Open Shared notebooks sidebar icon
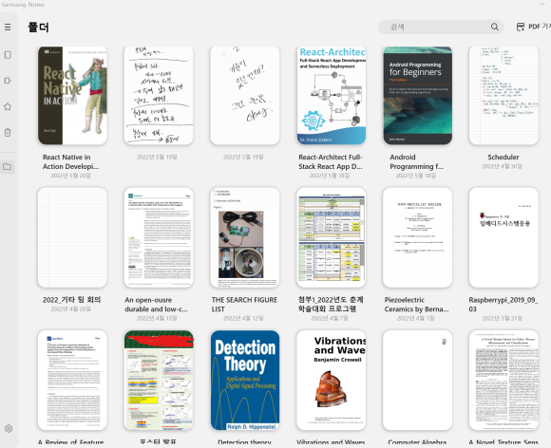The width and height of the screenshot is (551, 448). click(x=8, y=81)
